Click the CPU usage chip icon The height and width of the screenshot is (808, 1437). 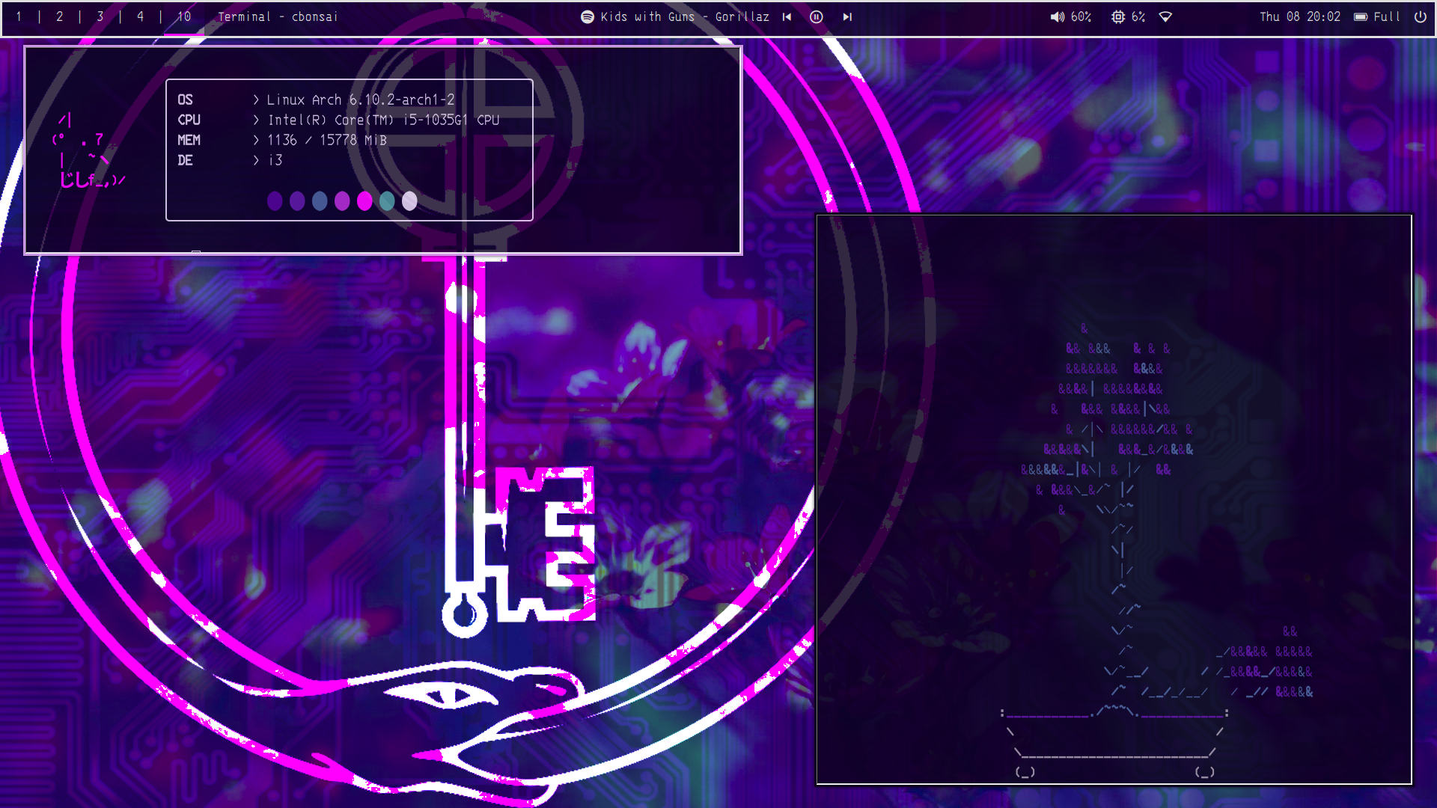click(1117, 16)
